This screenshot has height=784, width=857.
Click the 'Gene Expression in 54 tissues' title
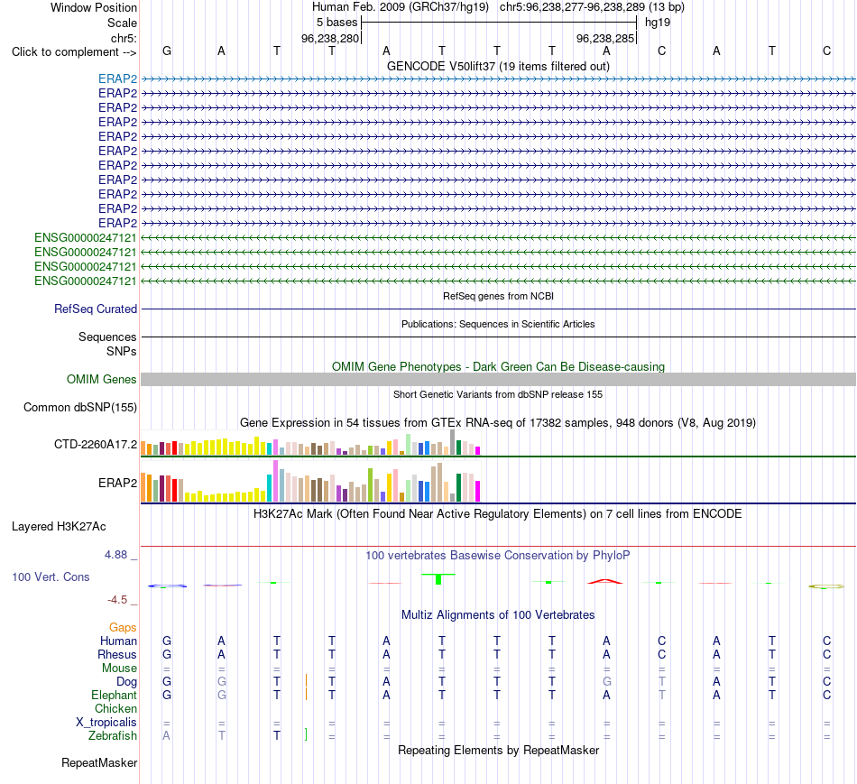(x=498, y=422)
